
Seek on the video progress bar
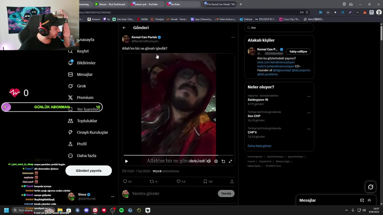click(x=178, y=155)
